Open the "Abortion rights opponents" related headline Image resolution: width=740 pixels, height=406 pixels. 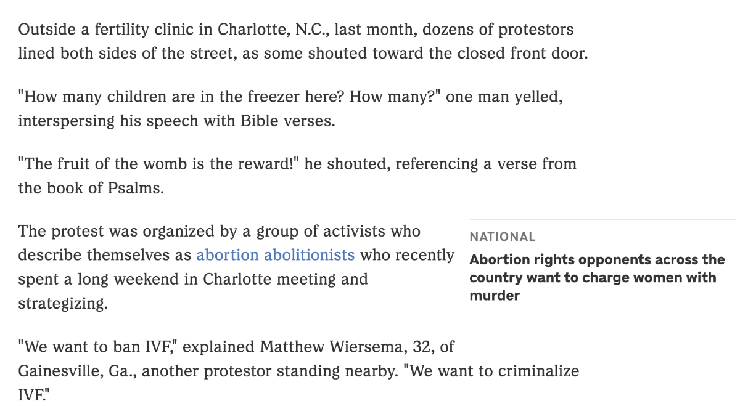pos(596,277)
